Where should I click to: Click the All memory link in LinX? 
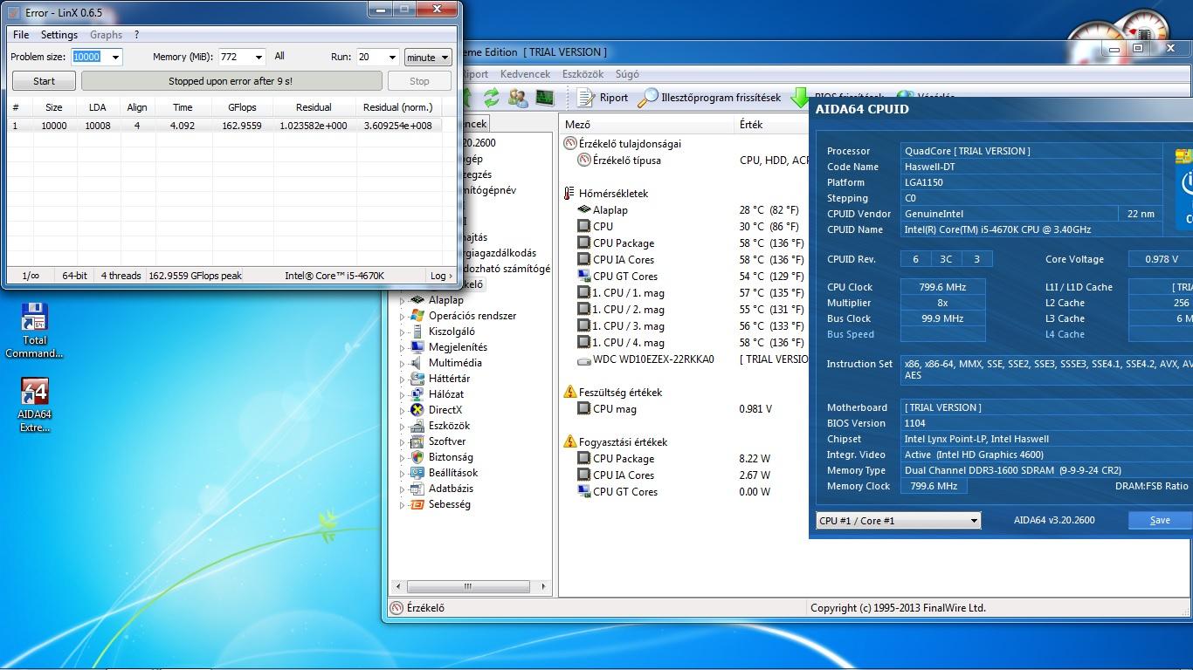pyautogui.click(x=279, y=56)
